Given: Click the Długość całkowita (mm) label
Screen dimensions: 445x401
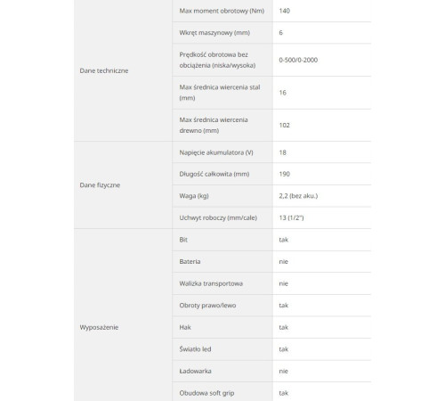Looking at the screenshot, I should (x=214, y=174).
